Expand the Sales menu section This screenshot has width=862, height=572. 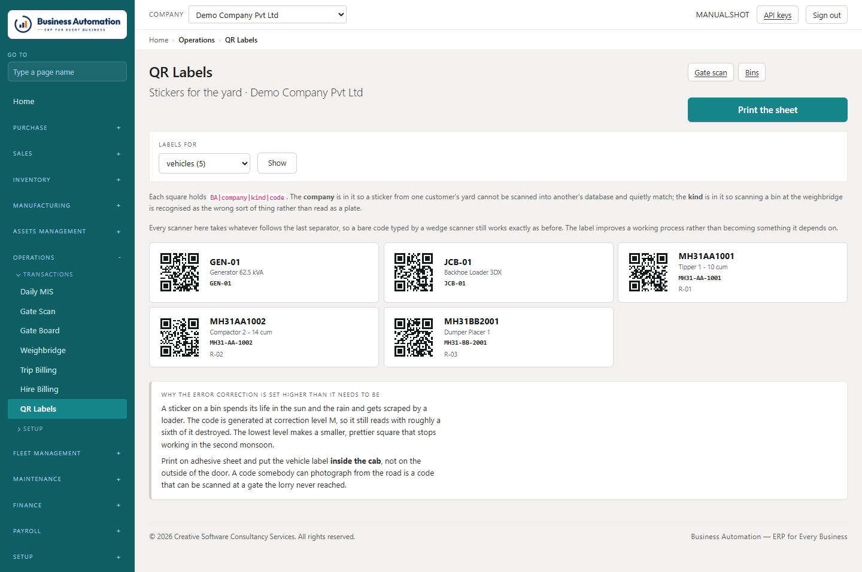67,154
